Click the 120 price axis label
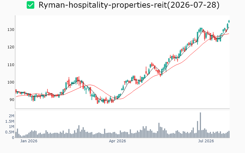The width and height of the screenshot is (245, 153). coord(11,47)
